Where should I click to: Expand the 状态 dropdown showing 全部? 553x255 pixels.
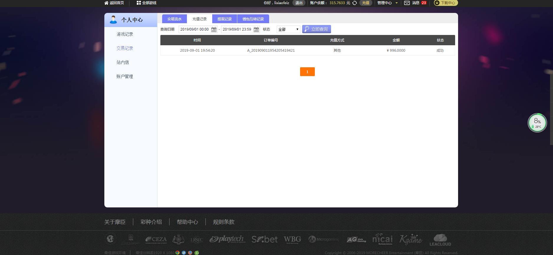288,29
